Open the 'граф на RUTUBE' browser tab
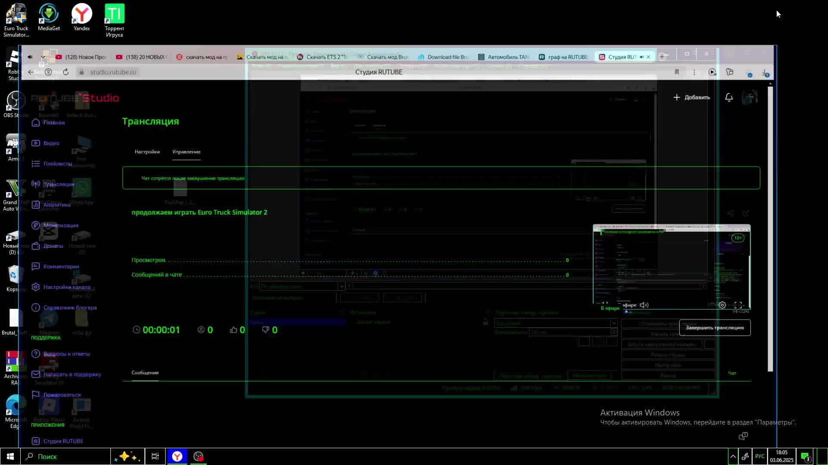828x465 pixels. pyautogui.click(x=564, y=57)
